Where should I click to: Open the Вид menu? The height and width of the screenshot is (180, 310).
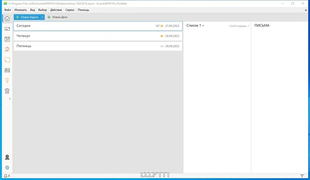click(x=33, y=10)
